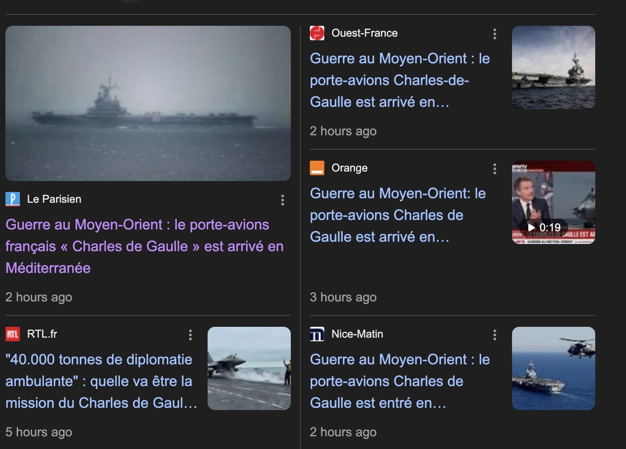Click the Orange '3 hours ago' timestamp

[x=343, y=297]
